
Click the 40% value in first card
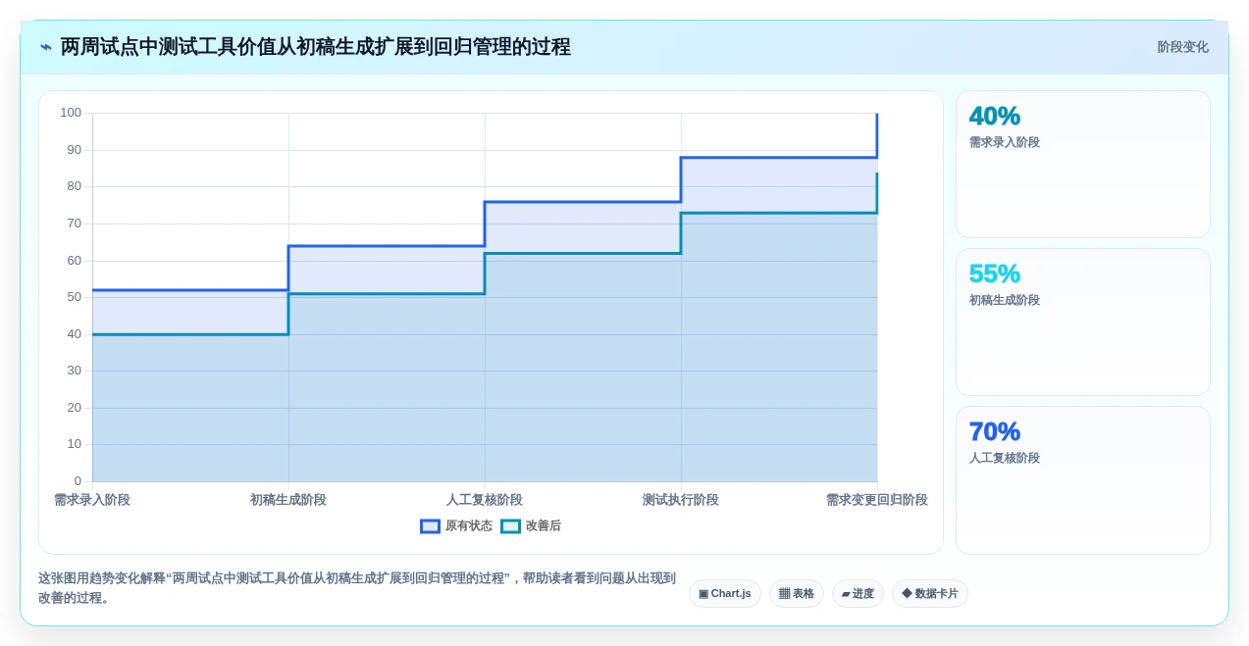click(995, 117)
